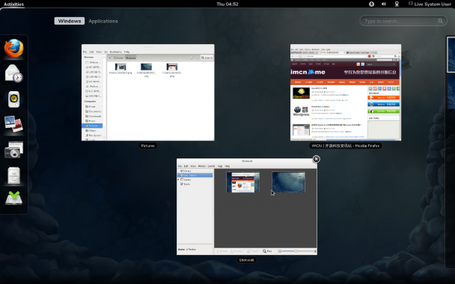Select blue wallpaper photo in Shotwell
The image size is (455, 284).
click(288, 182)
